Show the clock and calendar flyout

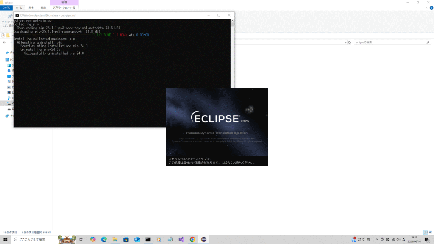[414, 239]
